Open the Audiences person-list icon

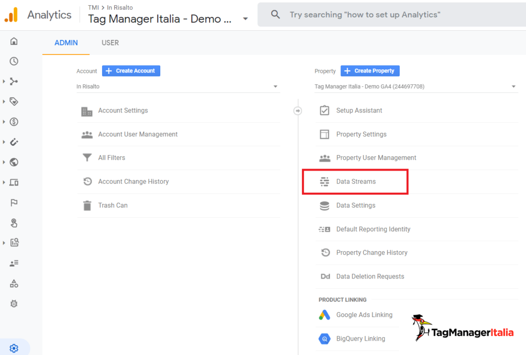pyautogui.click(x=14, y=264)
